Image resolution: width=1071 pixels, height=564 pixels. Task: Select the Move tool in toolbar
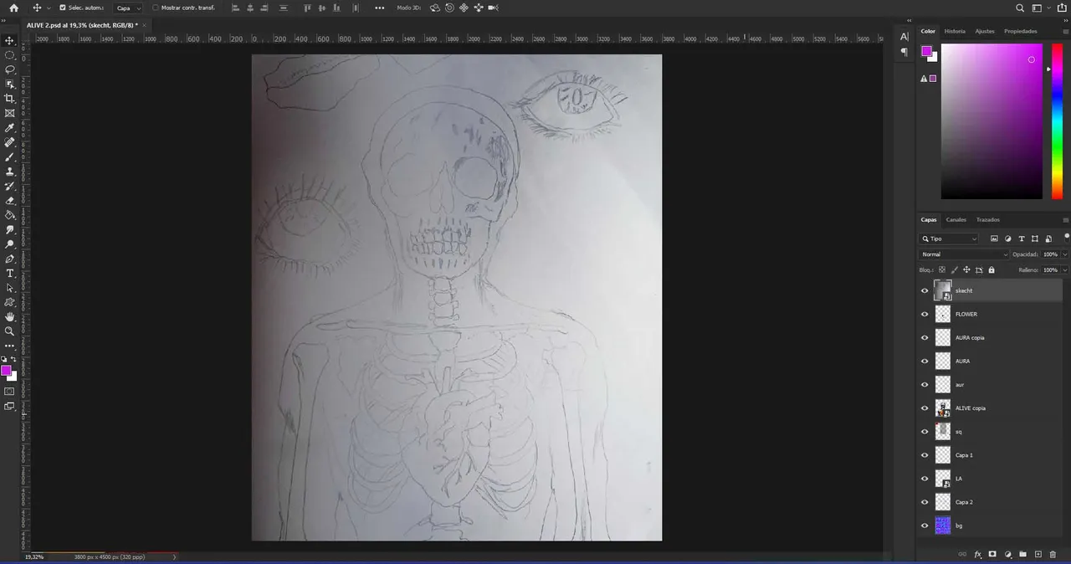coord(10,40)
